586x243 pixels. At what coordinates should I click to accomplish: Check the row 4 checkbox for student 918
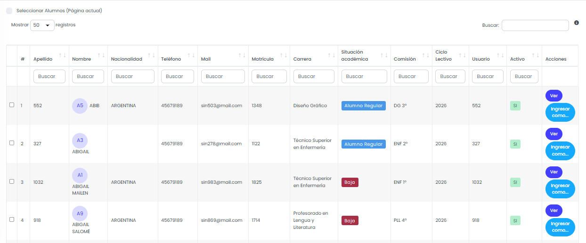pyautogui.click(x=12, y=219)
